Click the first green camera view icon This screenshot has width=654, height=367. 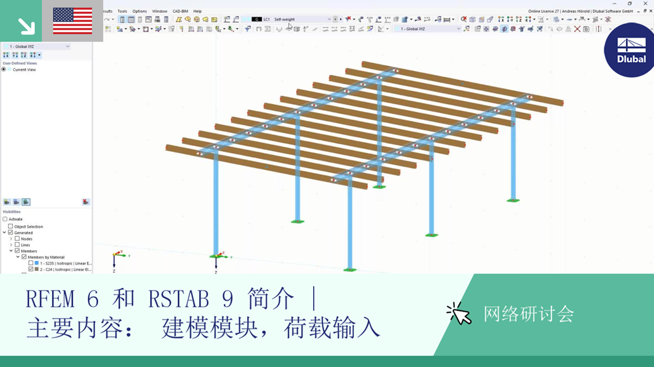[7, 202]
